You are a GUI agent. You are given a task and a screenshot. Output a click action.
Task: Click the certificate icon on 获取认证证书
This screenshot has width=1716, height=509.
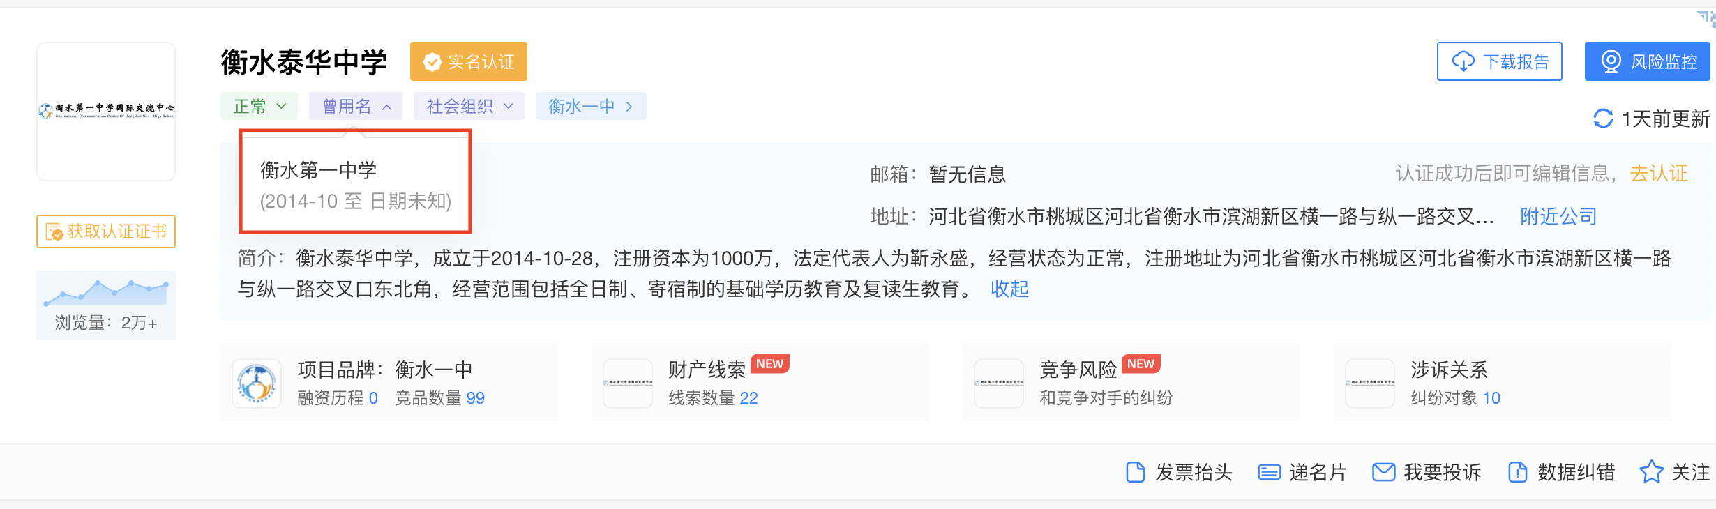click(x=54, y=231)
